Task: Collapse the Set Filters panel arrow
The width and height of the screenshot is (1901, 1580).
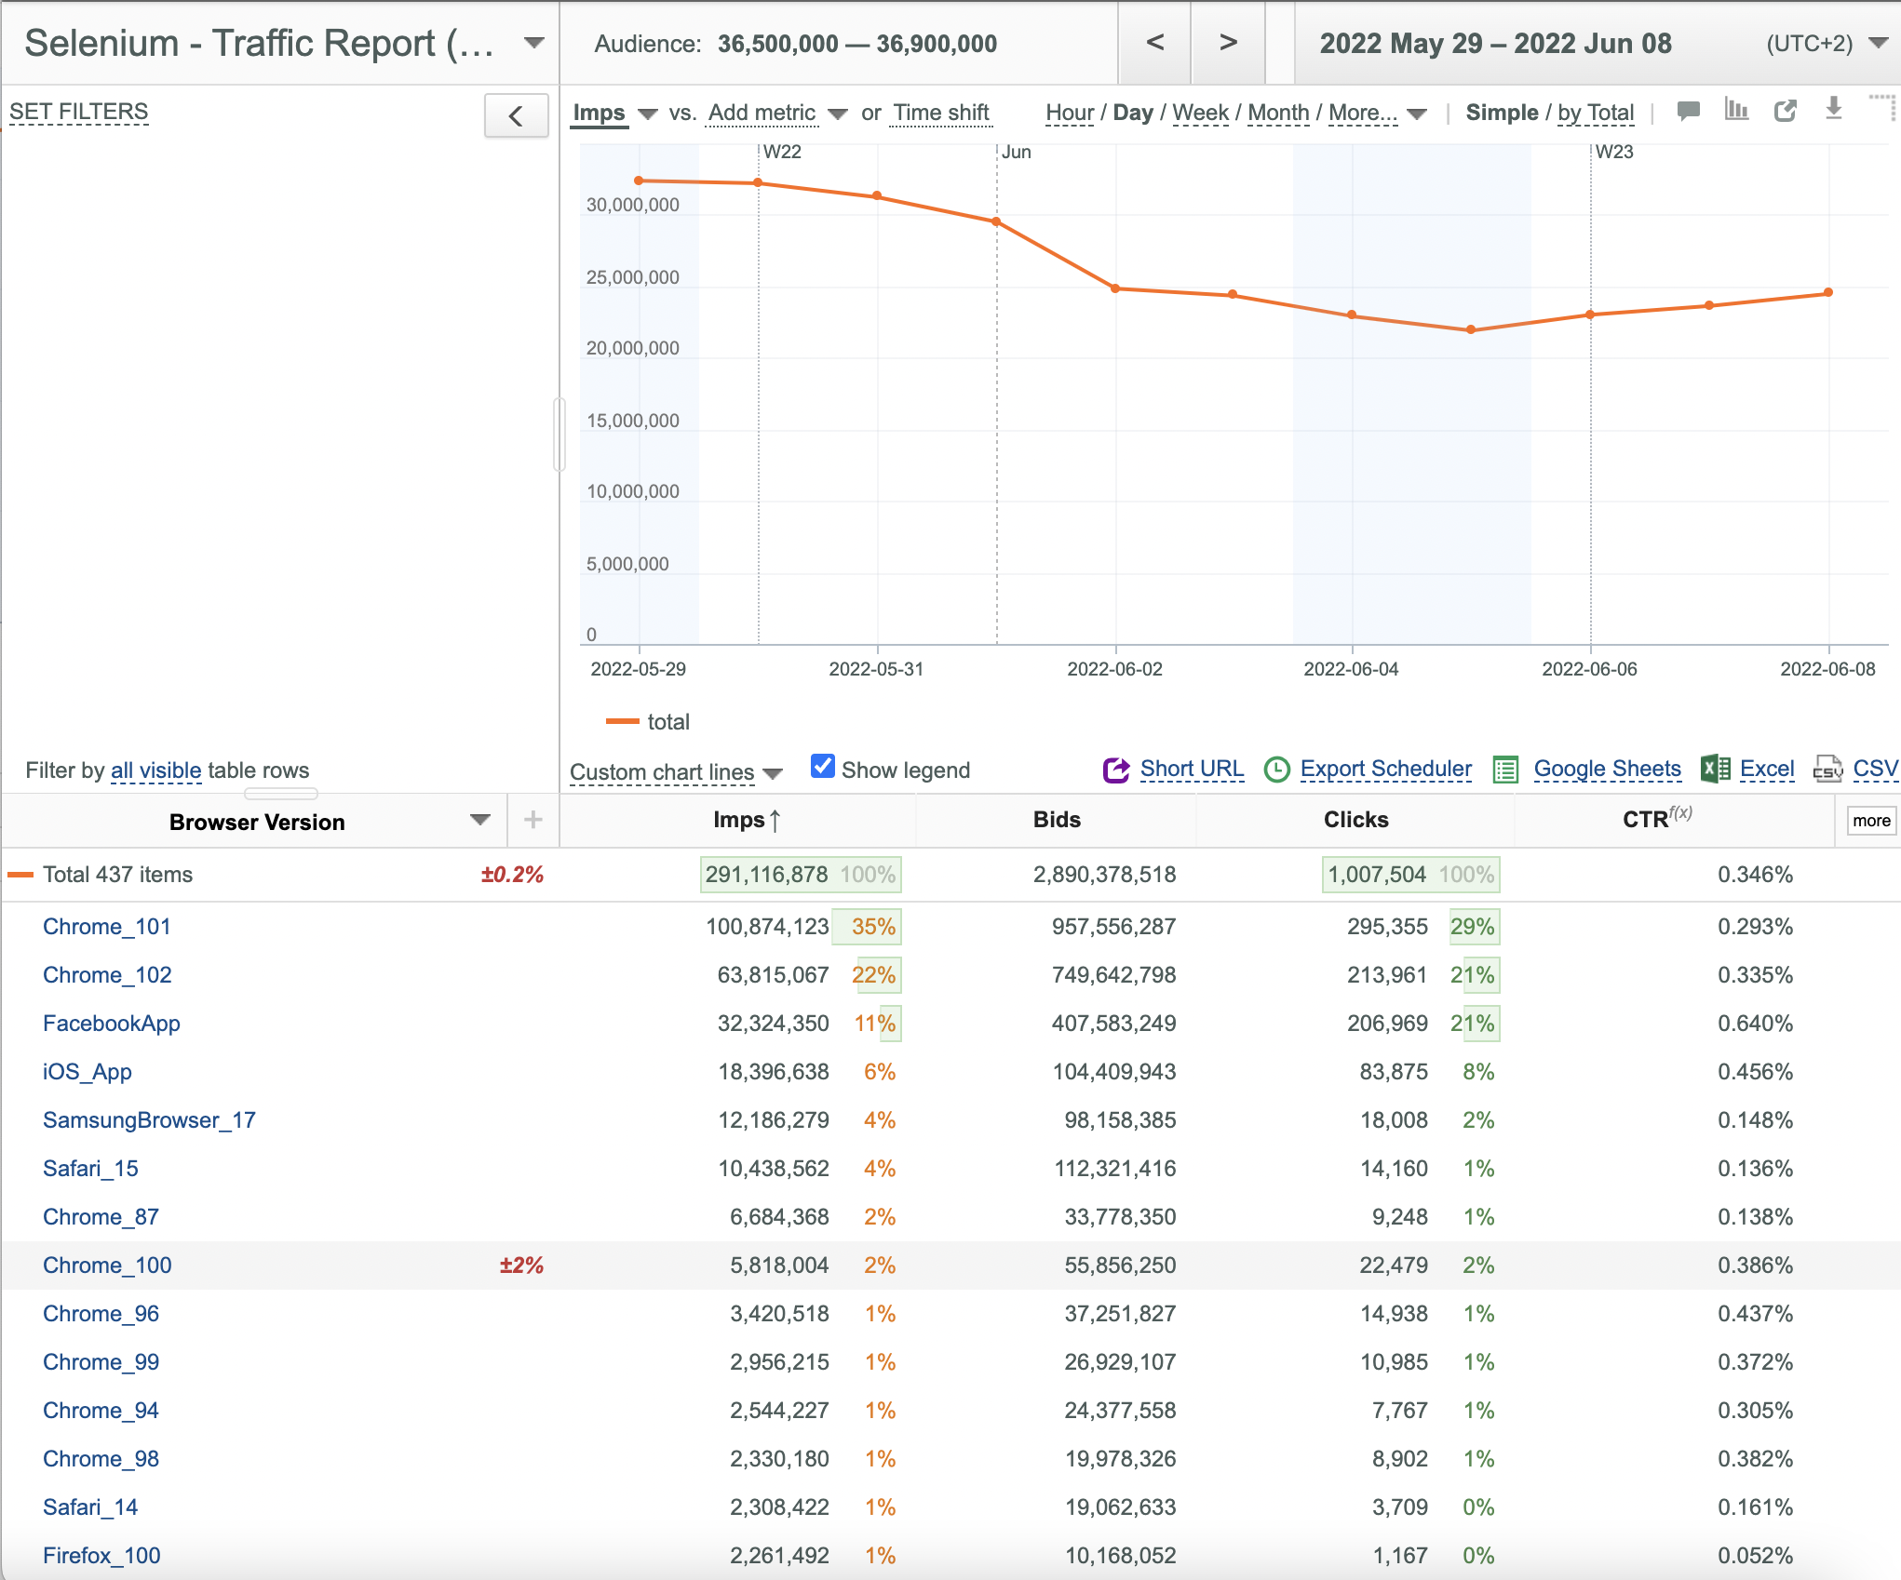Action: pyautogui.click(x=516, y=115)
